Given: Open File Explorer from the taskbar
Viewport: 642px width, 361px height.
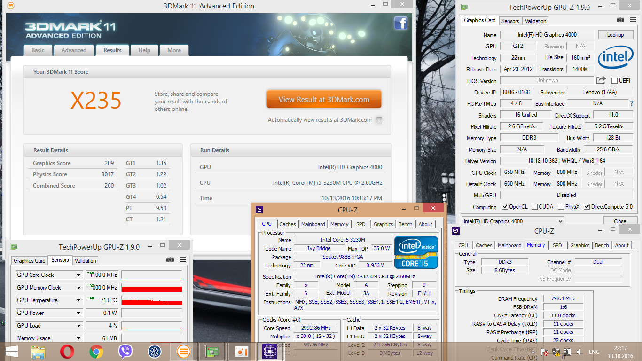Looking at the screenshot, I should 38,352.
